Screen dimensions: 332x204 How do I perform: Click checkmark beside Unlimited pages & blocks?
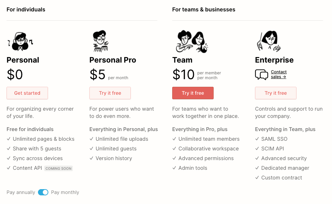(x=9, y=139)
